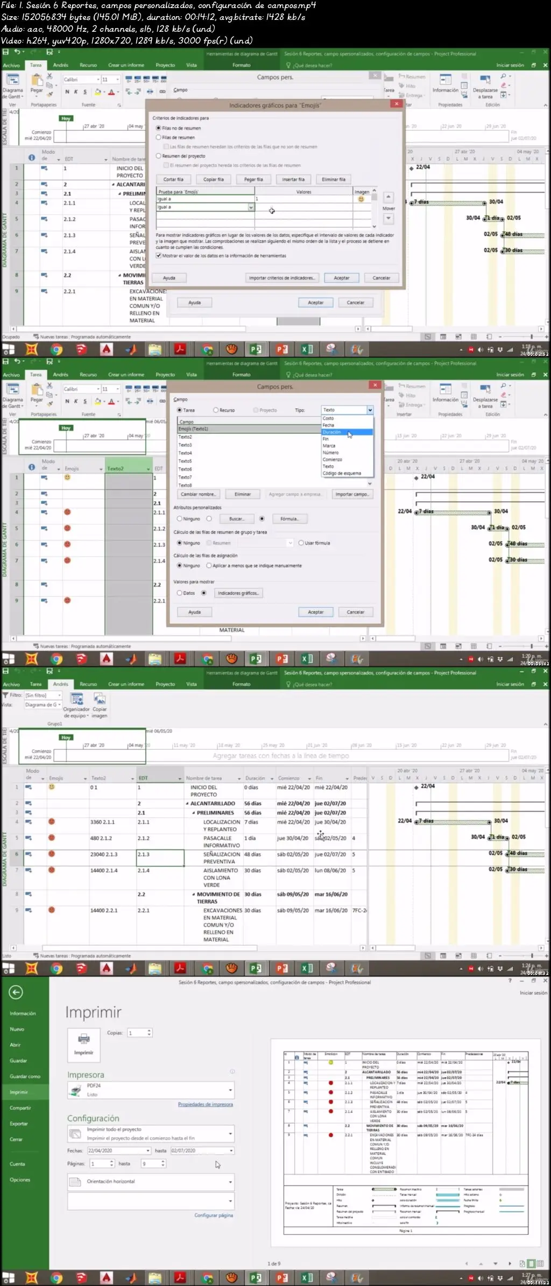551x1286 pixels.
Task: Open Chrome from the first frame's taskbar
Action: [x=56, y=349]
